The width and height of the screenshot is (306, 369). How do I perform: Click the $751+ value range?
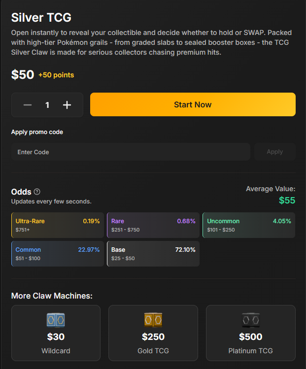pyautogui.click(x=23, y=230)
